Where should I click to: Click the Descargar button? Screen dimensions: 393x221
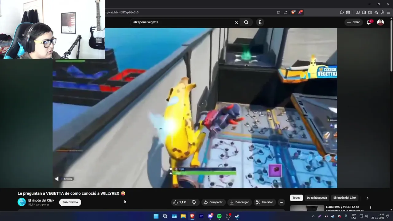(239, 202)
